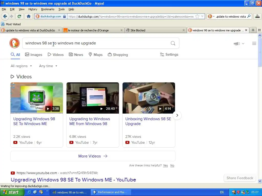
Task: Select the All results filter
Action: point(15,55)
